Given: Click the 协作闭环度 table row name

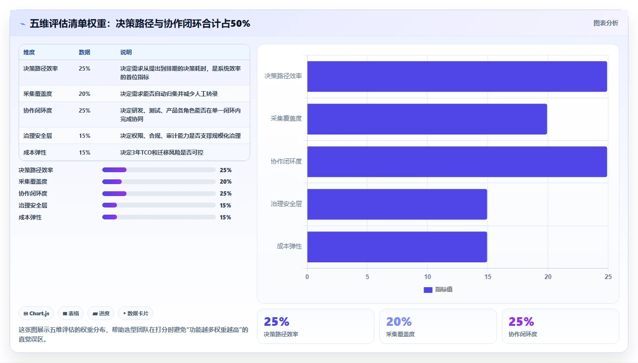Looking at the screenshot, I should [38, 110].
